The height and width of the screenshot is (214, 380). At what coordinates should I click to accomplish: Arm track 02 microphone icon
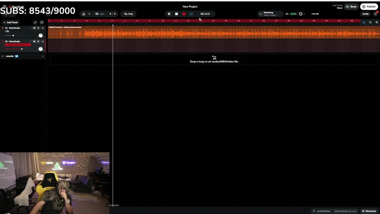tap(3, 41)
